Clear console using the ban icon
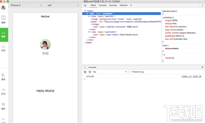Image resolution: width=205 pixels, height=123 pixels. pyautogui.click(x=85, y=72)
